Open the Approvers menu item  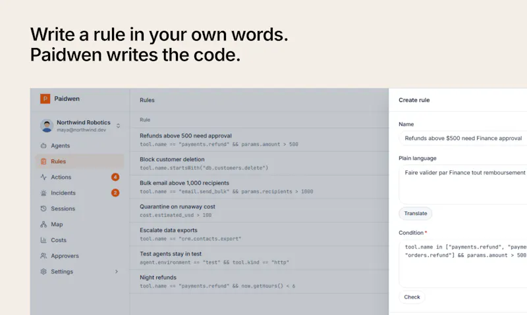coord(80,256)
